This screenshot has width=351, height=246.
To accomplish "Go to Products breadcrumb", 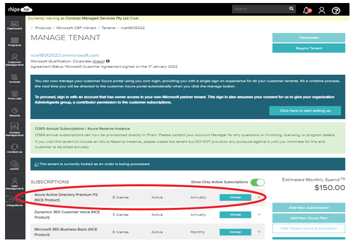I will 43,28.
